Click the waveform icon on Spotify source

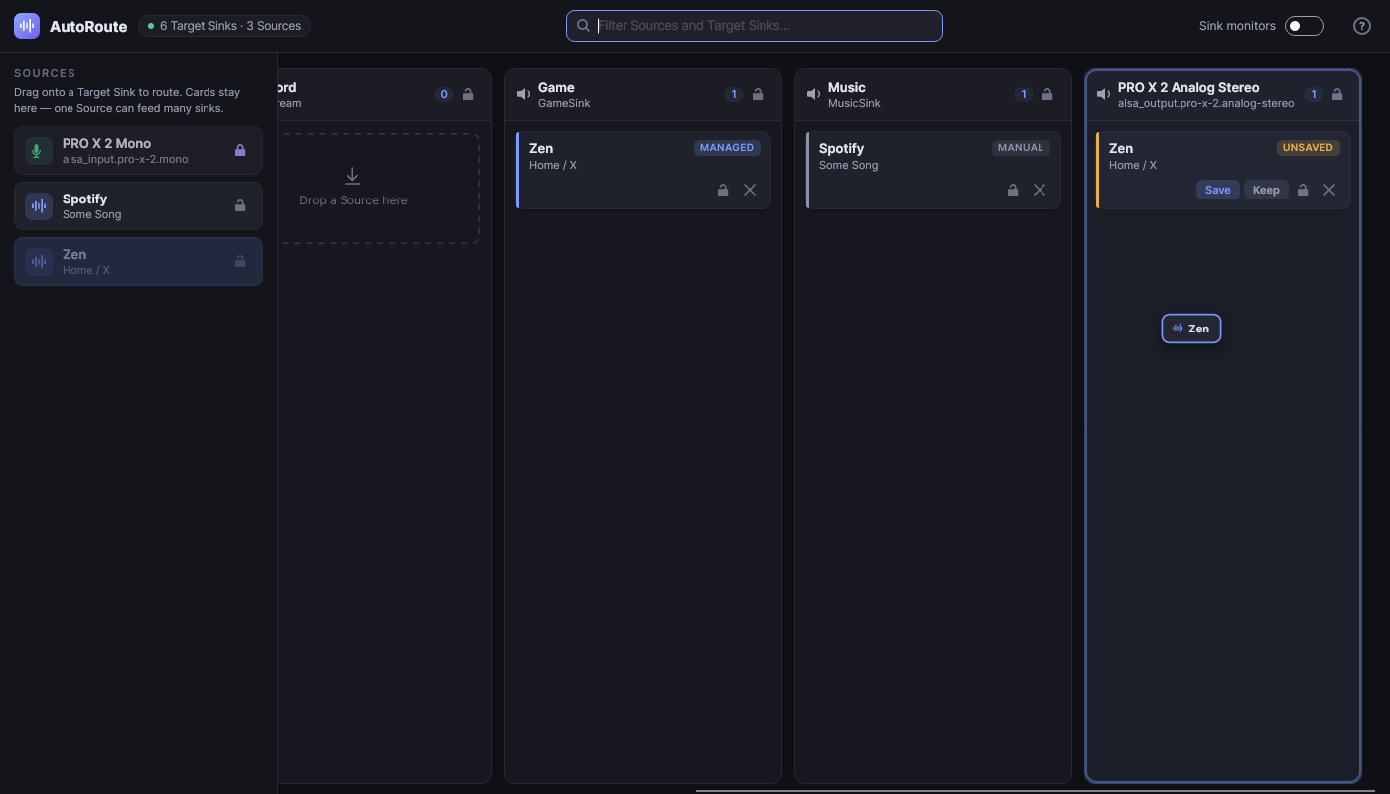(x=39, y=205)
